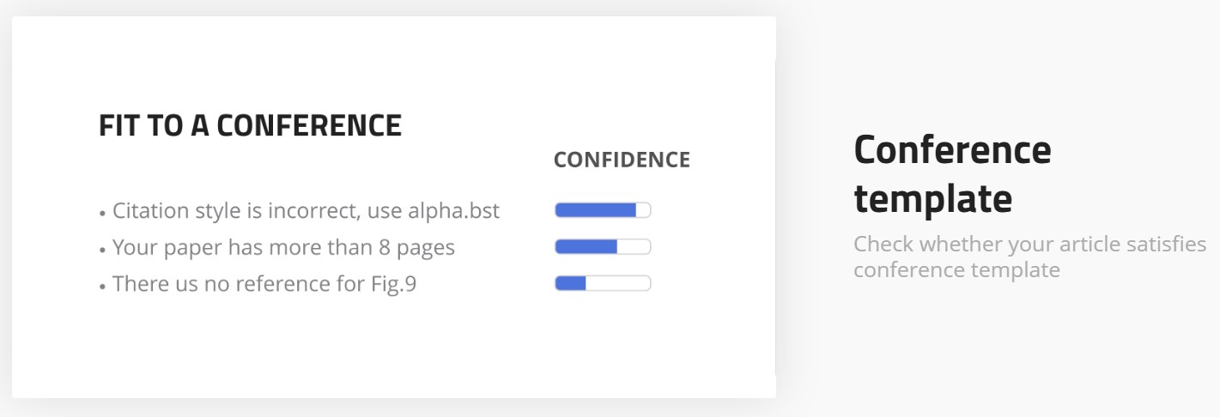Click bullet before 'Your paper has more'
The height and width of the screenshot is (417, 1220).
pos(102,250)
